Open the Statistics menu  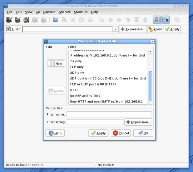81,12
